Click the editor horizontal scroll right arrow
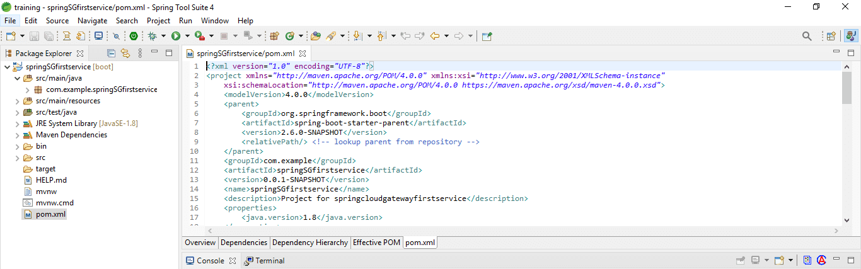The height and width of the screenshot is (269, 861). pos(836,229)
